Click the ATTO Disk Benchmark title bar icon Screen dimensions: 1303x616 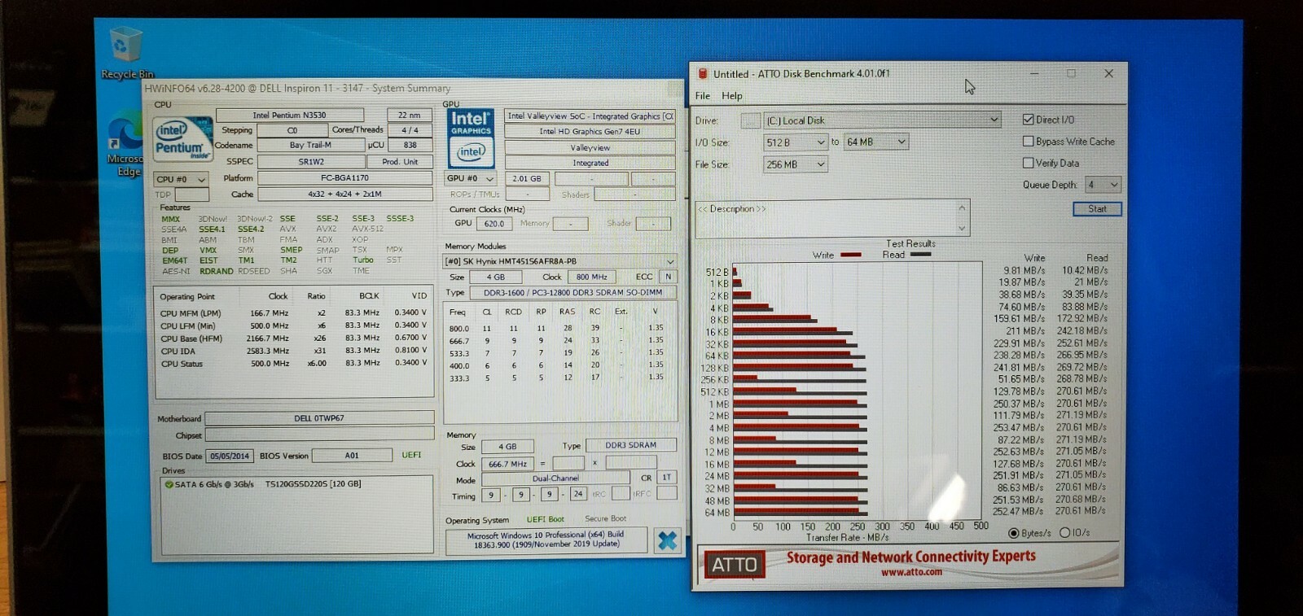click(x=703, y=73)
